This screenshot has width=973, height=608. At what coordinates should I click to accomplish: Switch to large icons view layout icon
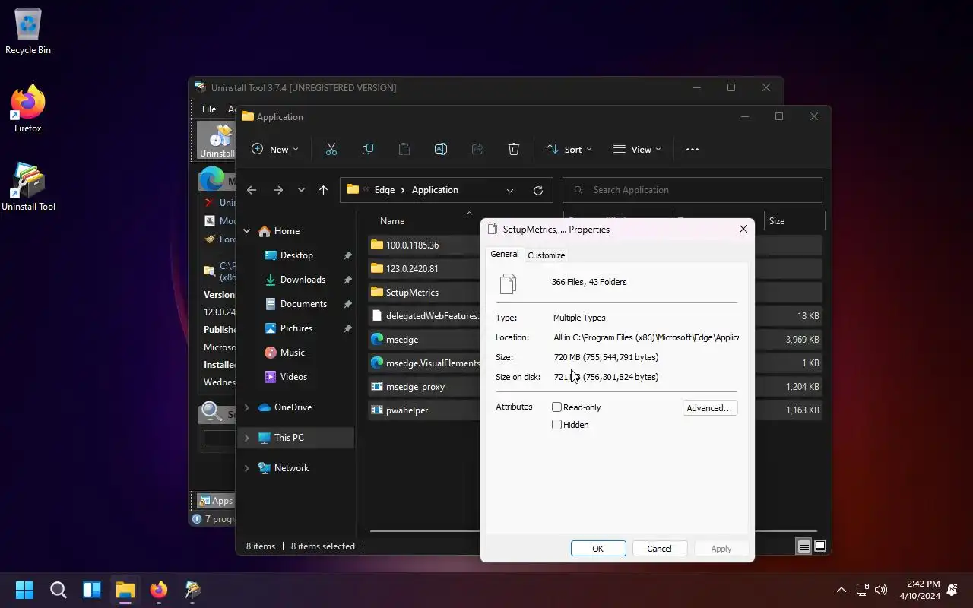point(820,546)
